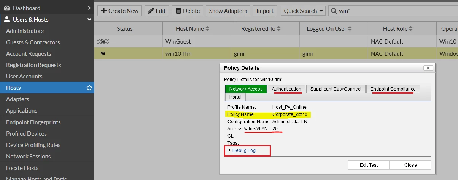
Task: Click the Close button in Policy Details
Action: click(410, 165)
